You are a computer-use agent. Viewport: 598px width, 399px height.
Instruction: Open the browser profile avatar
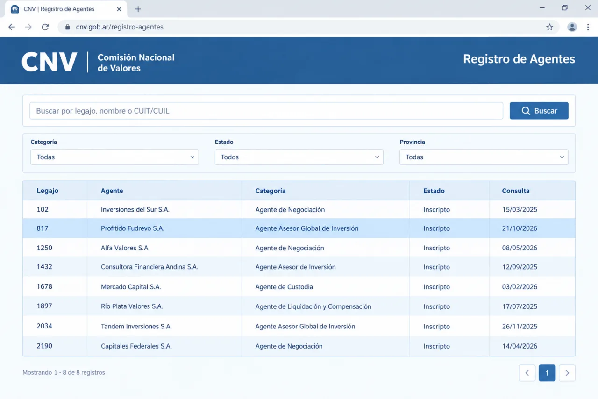[x=572, y=27]
